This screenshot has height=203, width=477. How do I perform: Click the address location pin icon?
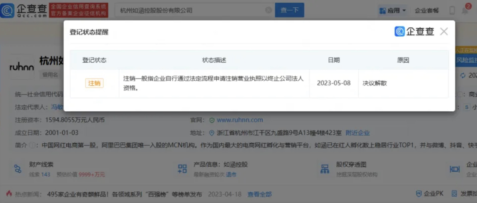click(x=212, y=133)
